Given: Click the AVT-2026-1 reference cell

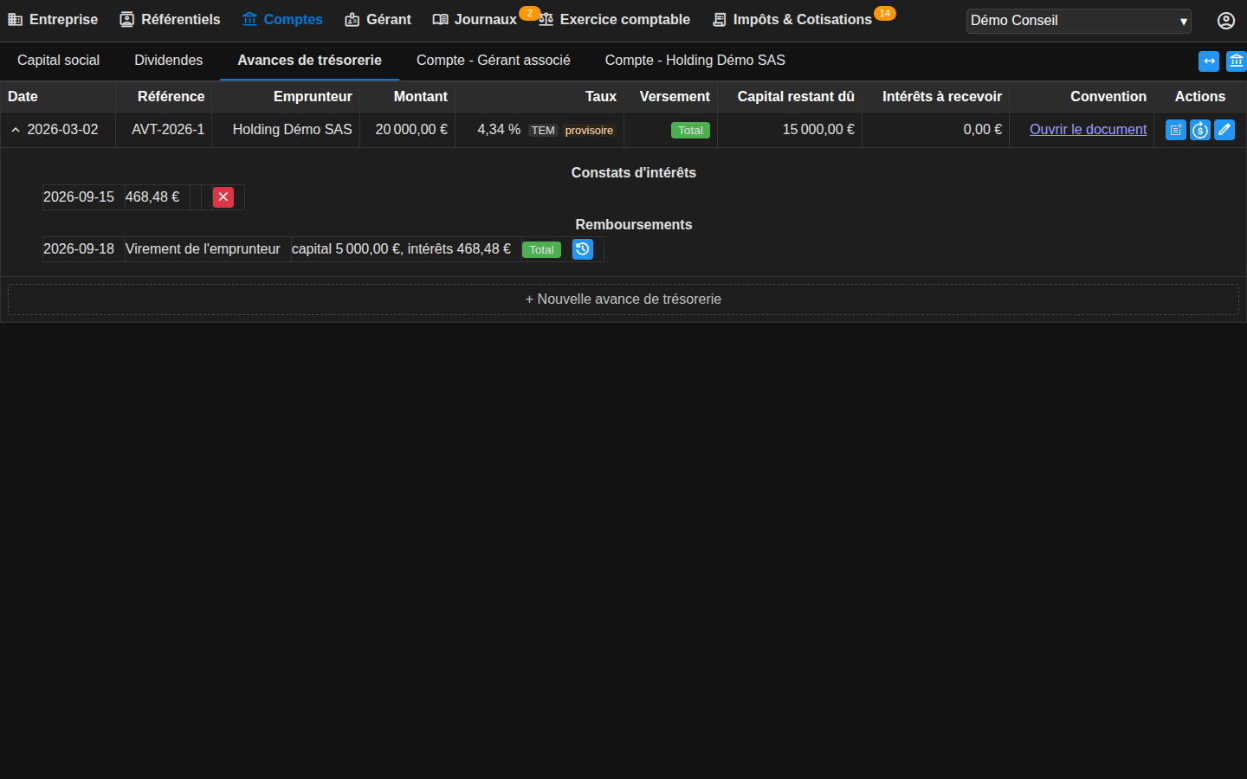Looking at the screenshot, I should pos(164,130).
